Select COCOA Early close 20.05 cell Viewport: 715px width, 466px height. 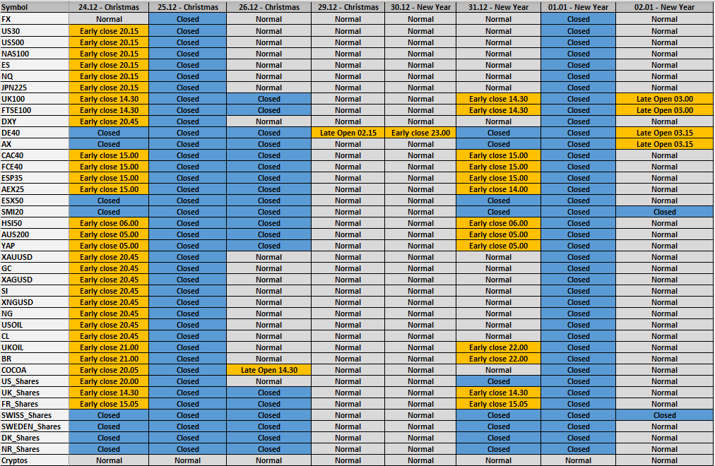109,370
